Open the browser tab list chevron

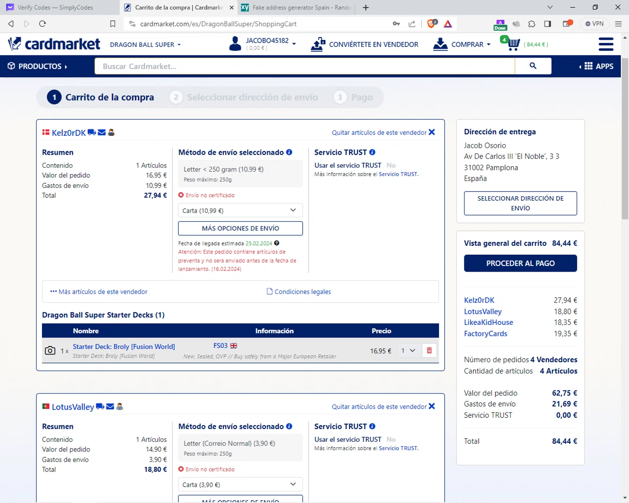pyautogui.click(x=550, y=7)
